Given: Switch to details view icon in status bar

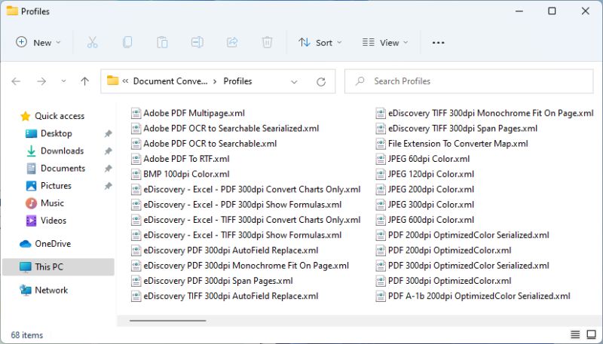Looking at the screenshot, I should click(x=575, y=334).
